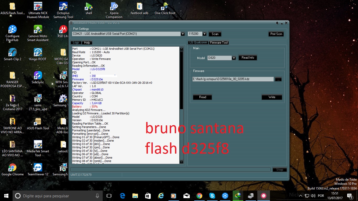Screen dimensions: 358x201
Task: Open Task View in taskbar
Action: tap(109, 196)
